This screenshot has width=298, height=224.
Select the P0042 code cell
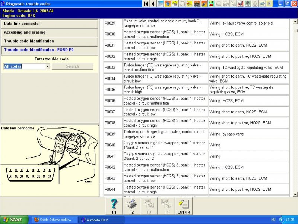[x=113, y=167]
